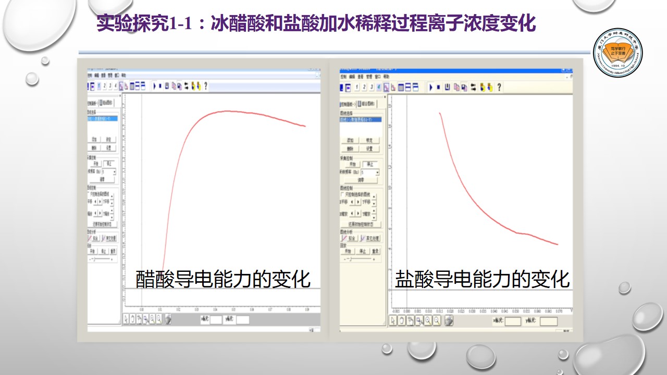Click the printer icon below the left graph
The width and height of the screenshot is (667, 375).
(168, 319)
